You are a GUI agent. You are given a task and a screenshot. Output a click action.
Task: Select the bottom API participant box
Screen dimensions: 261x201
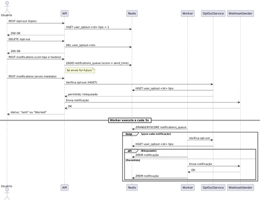click(x=65, y=187)
